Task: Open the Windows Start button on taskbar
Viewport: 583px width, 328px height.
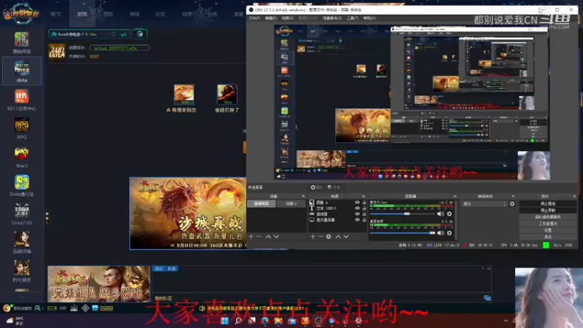Action: [224, 321]
